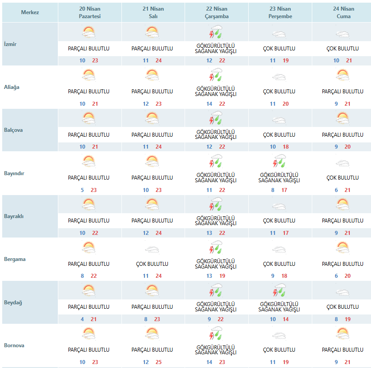Click İzmir's partly cloudy icon for 20 Nisan
371x368 pixels.
click(x=89, y=32)
